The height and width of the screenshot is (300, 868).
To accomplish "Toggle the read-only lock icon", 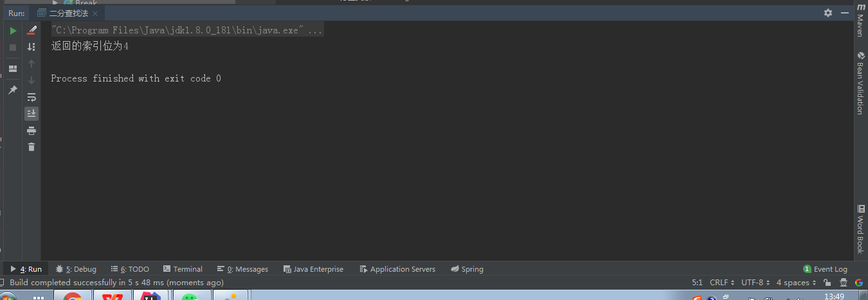I will pyautogui.click(x=827, y=283).
